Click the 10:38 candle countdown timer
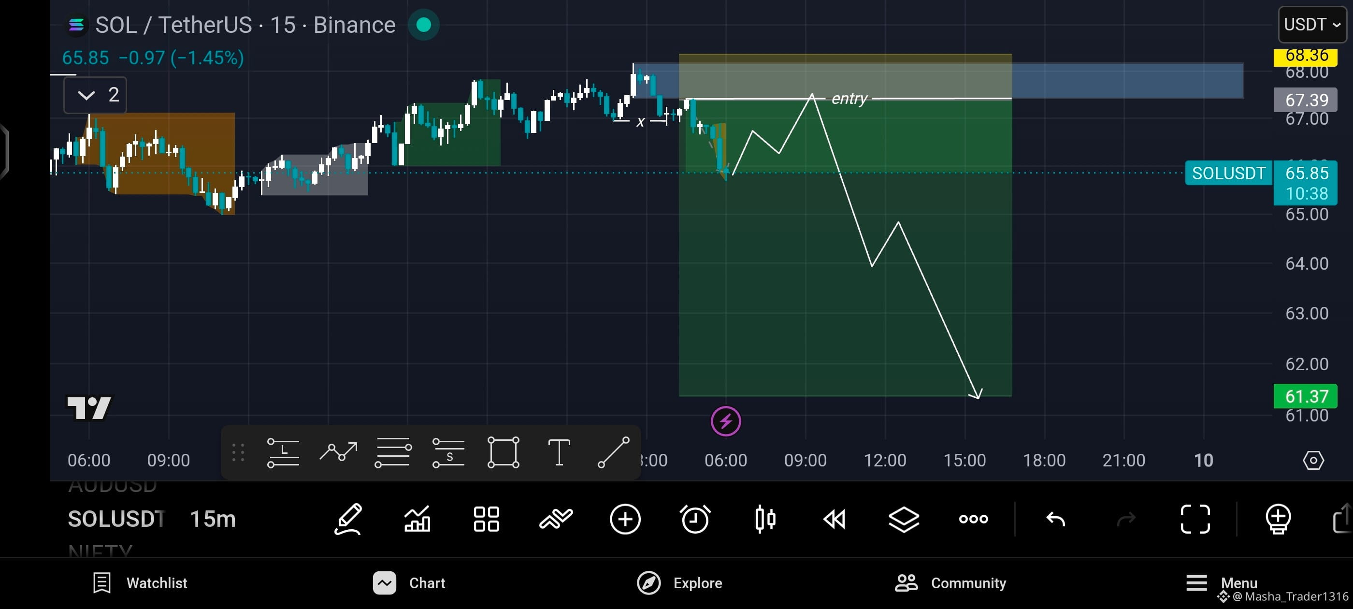 1307,193
